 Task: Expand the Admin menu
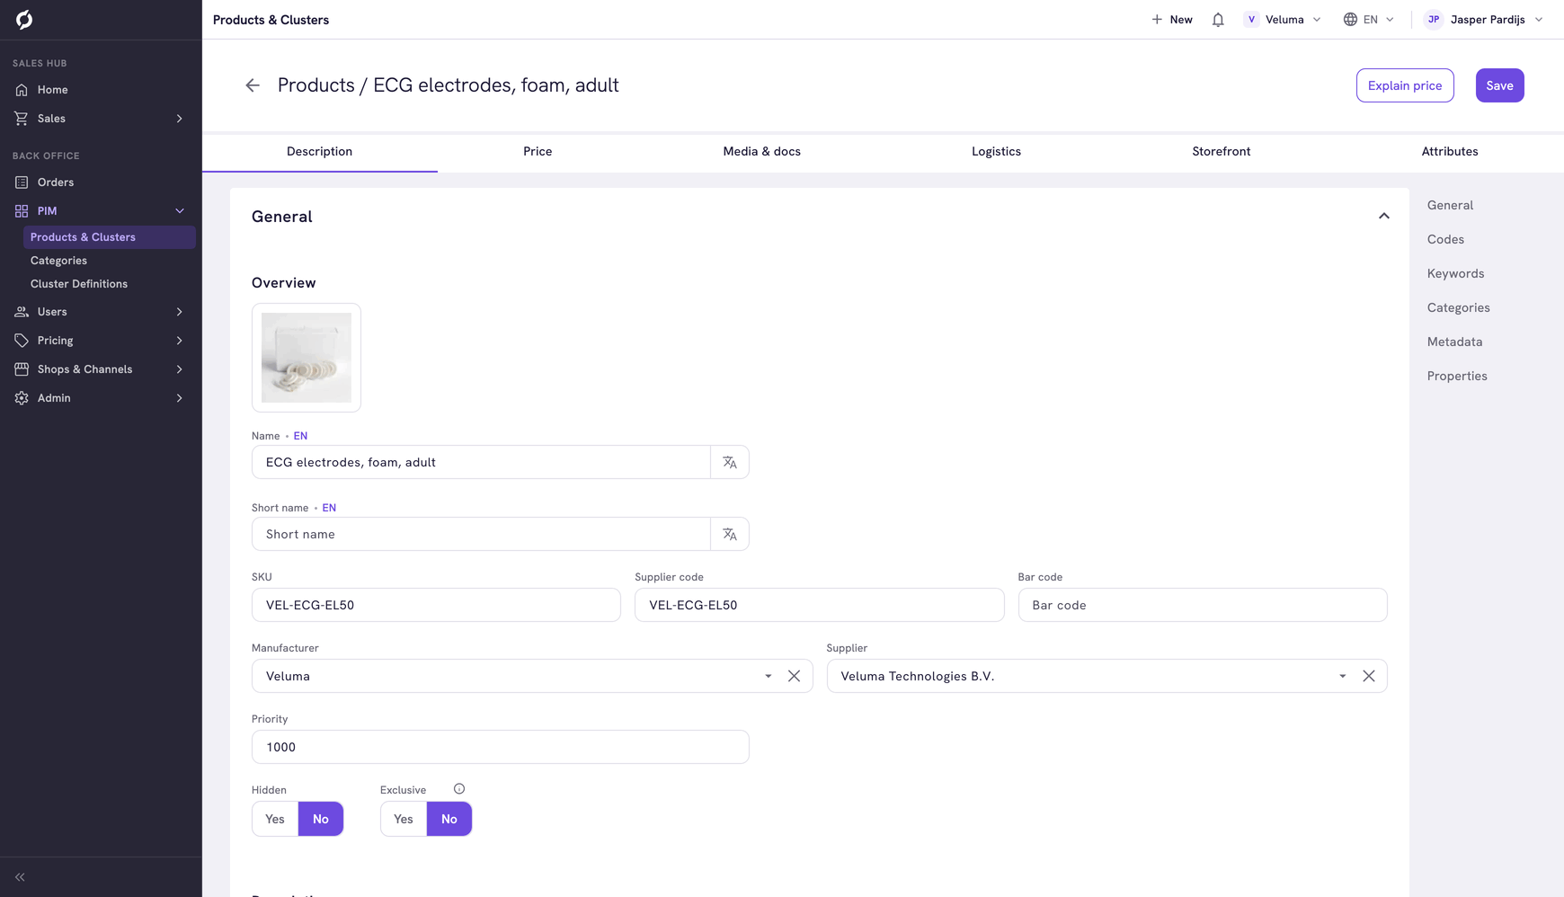point(179,398)
